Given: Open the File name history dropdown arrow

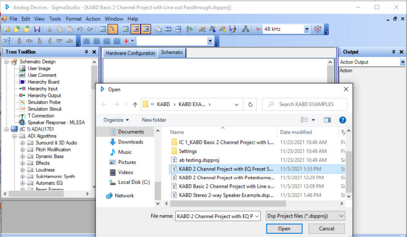Looking at the screenshot, I should [x=257, y=216].
